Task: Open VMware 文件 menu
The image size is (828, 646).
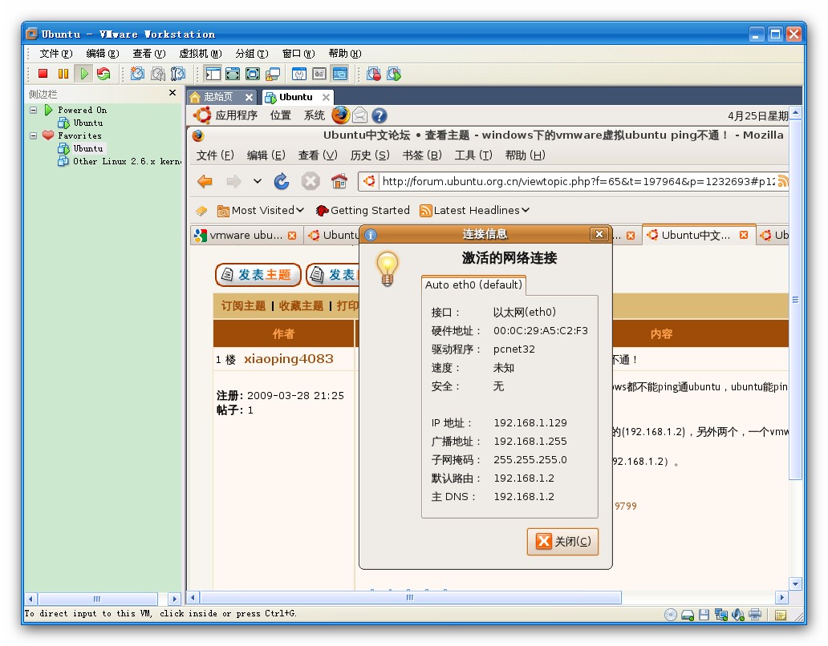Action: [x=55, y=53]
